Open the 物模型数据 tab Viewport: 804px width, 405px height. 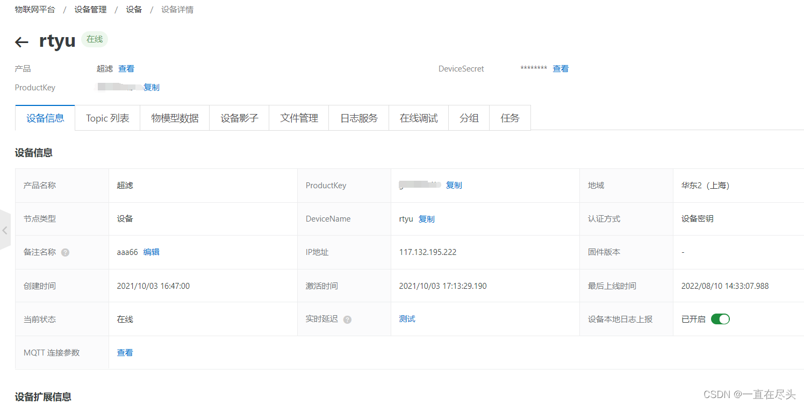click(x=175, y=118)
